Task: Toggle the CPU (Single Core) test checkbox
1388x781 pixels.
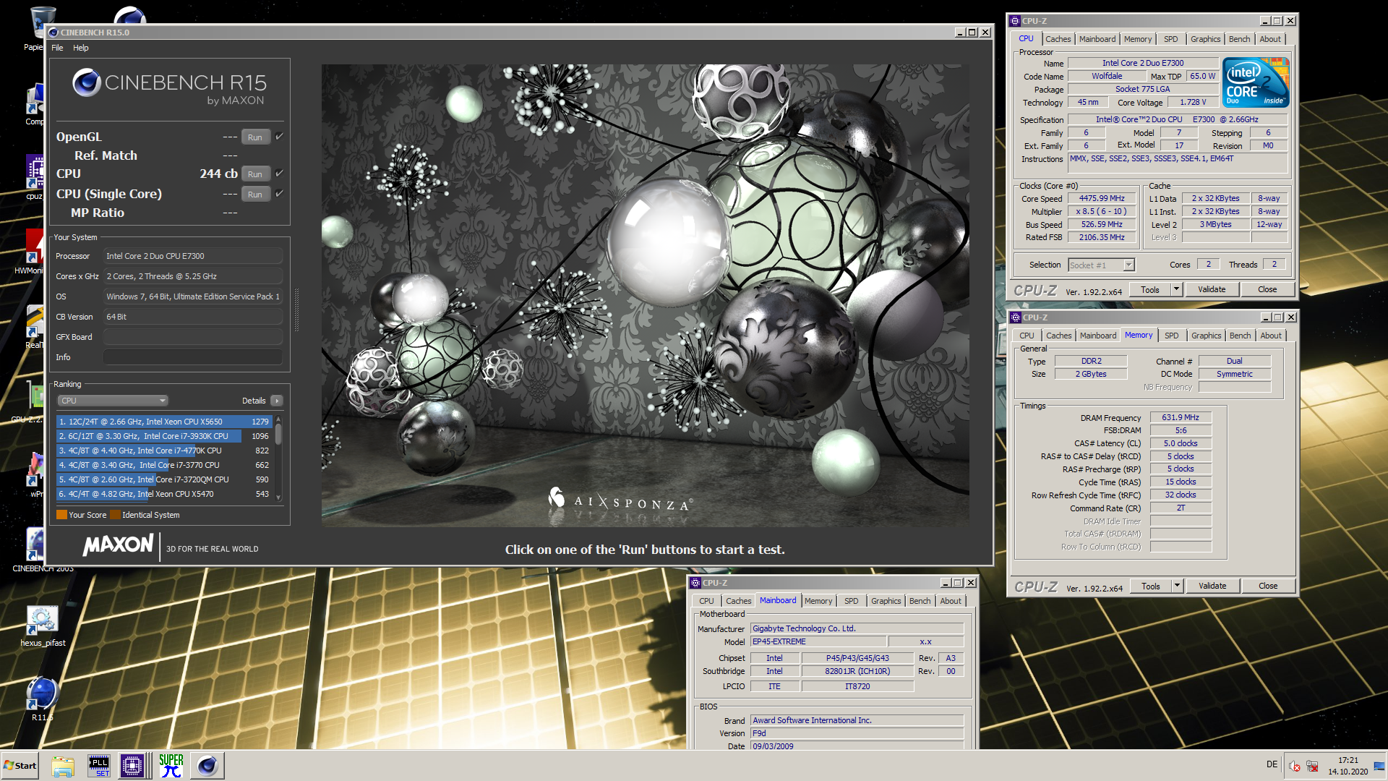Action: click(x=280, y=194)
